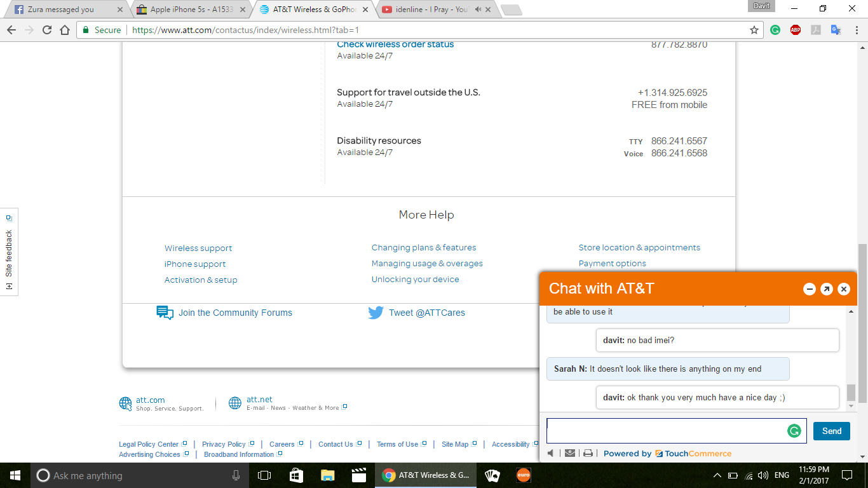Open the Wireless support link

pyautogui.click(x=198, y=248)
